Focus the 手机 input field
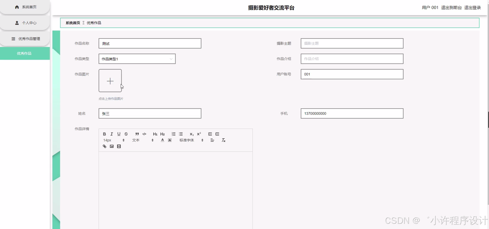 [x=352, y=113]
